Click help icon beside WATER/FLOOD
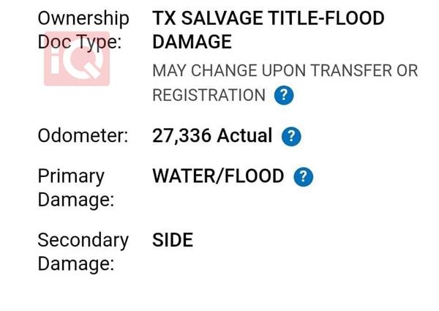This screenshot has width=439, height=311. point(302,177)
